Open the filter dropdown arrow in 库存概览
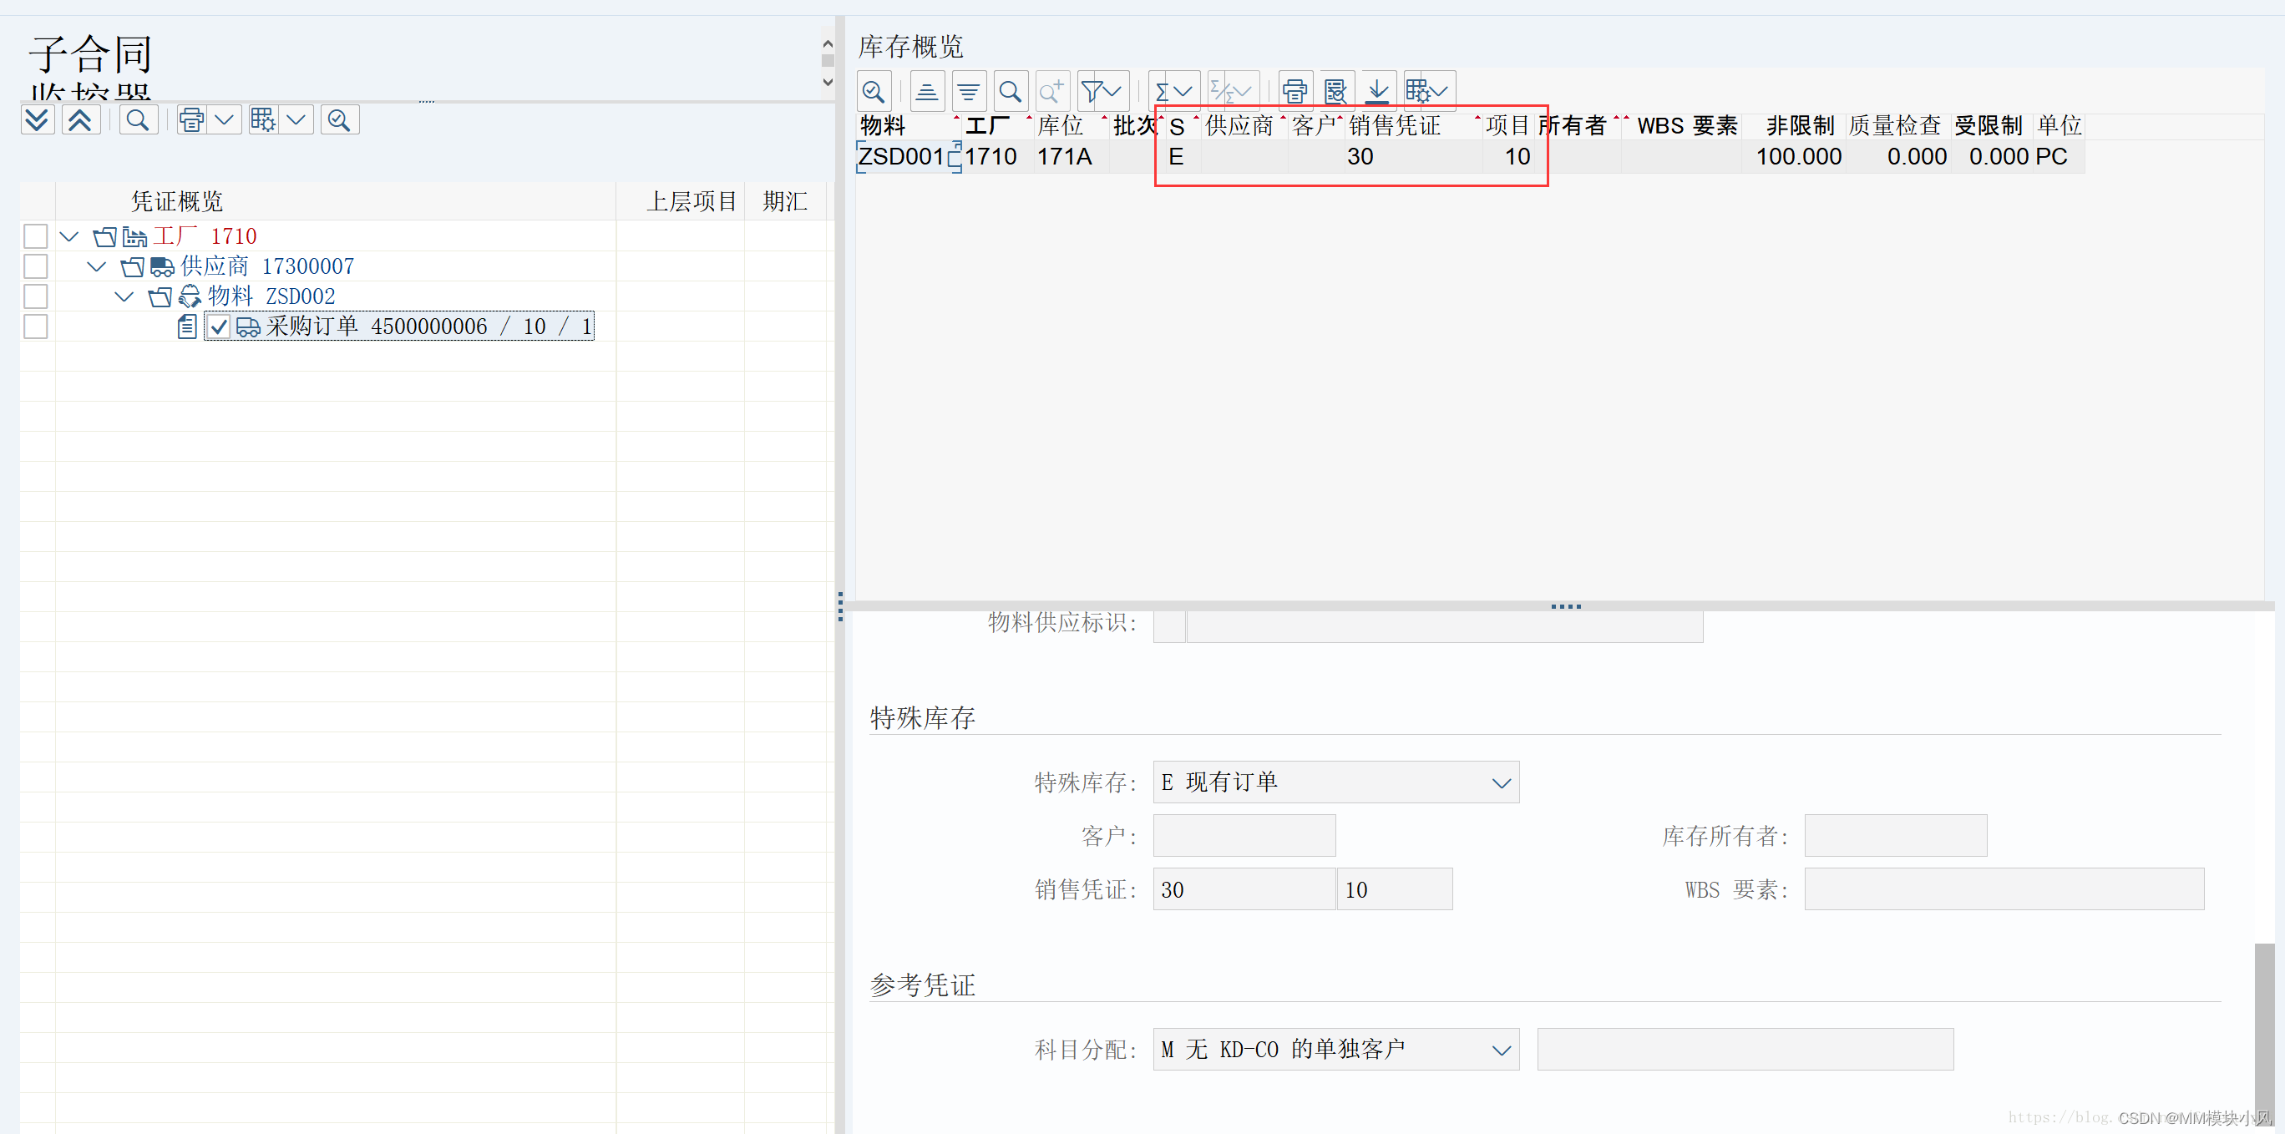 [1114, 91]
